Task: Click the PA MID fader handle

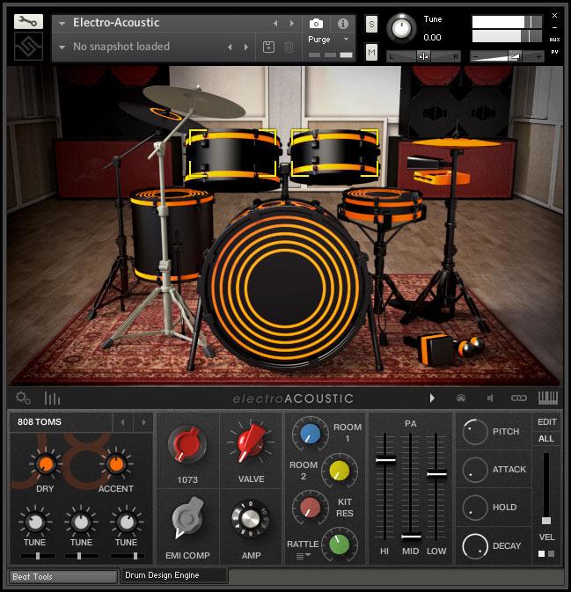Action: [x=410, y=536]
